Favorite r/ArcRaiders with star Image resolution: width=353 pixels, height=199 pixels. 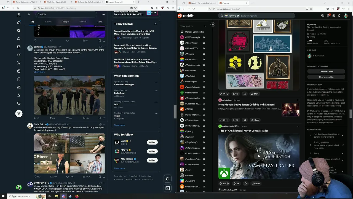204,70
